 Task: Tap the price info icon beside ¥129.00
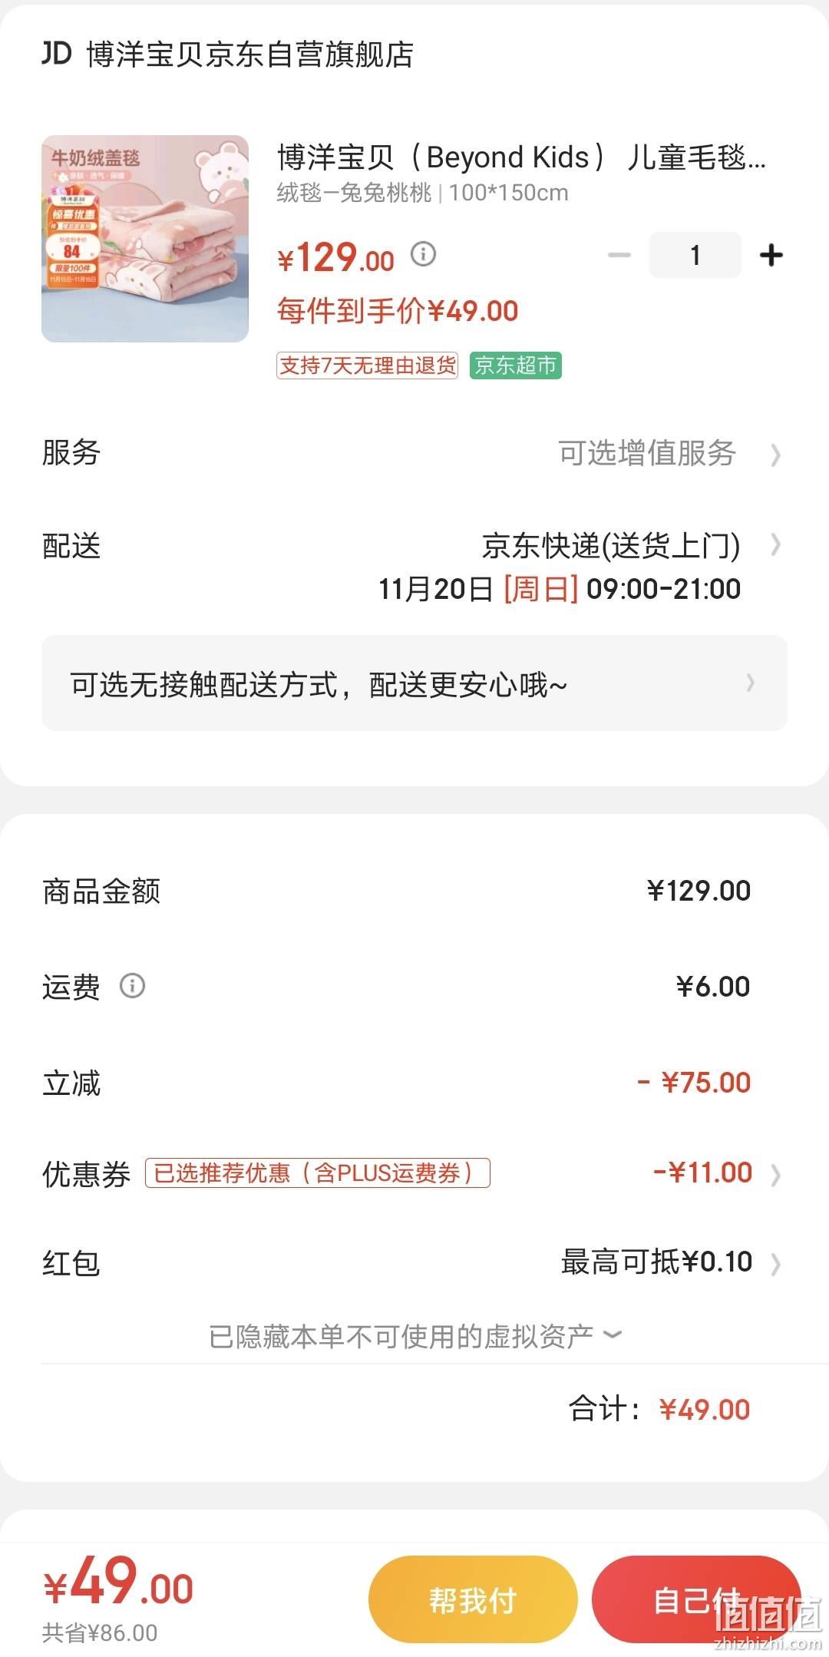tap(423, 253)
